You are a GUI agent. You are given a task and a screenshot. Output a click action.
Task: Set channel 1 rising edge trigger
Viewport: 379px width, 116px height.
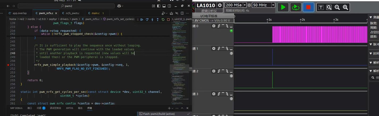pos(219,48)
